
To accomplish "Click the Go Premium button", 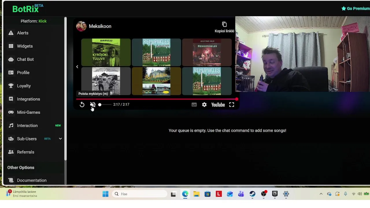I will pyautogui.click(x=356, y=9).
